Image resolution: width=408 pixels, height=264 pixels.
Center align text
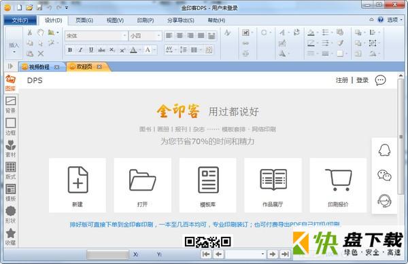coord(180,35)
